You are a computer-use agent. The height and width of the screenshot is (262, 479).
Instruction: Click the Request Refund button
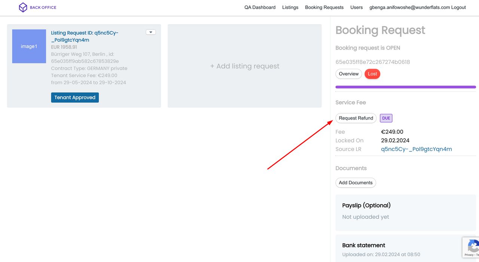point(356,118)
